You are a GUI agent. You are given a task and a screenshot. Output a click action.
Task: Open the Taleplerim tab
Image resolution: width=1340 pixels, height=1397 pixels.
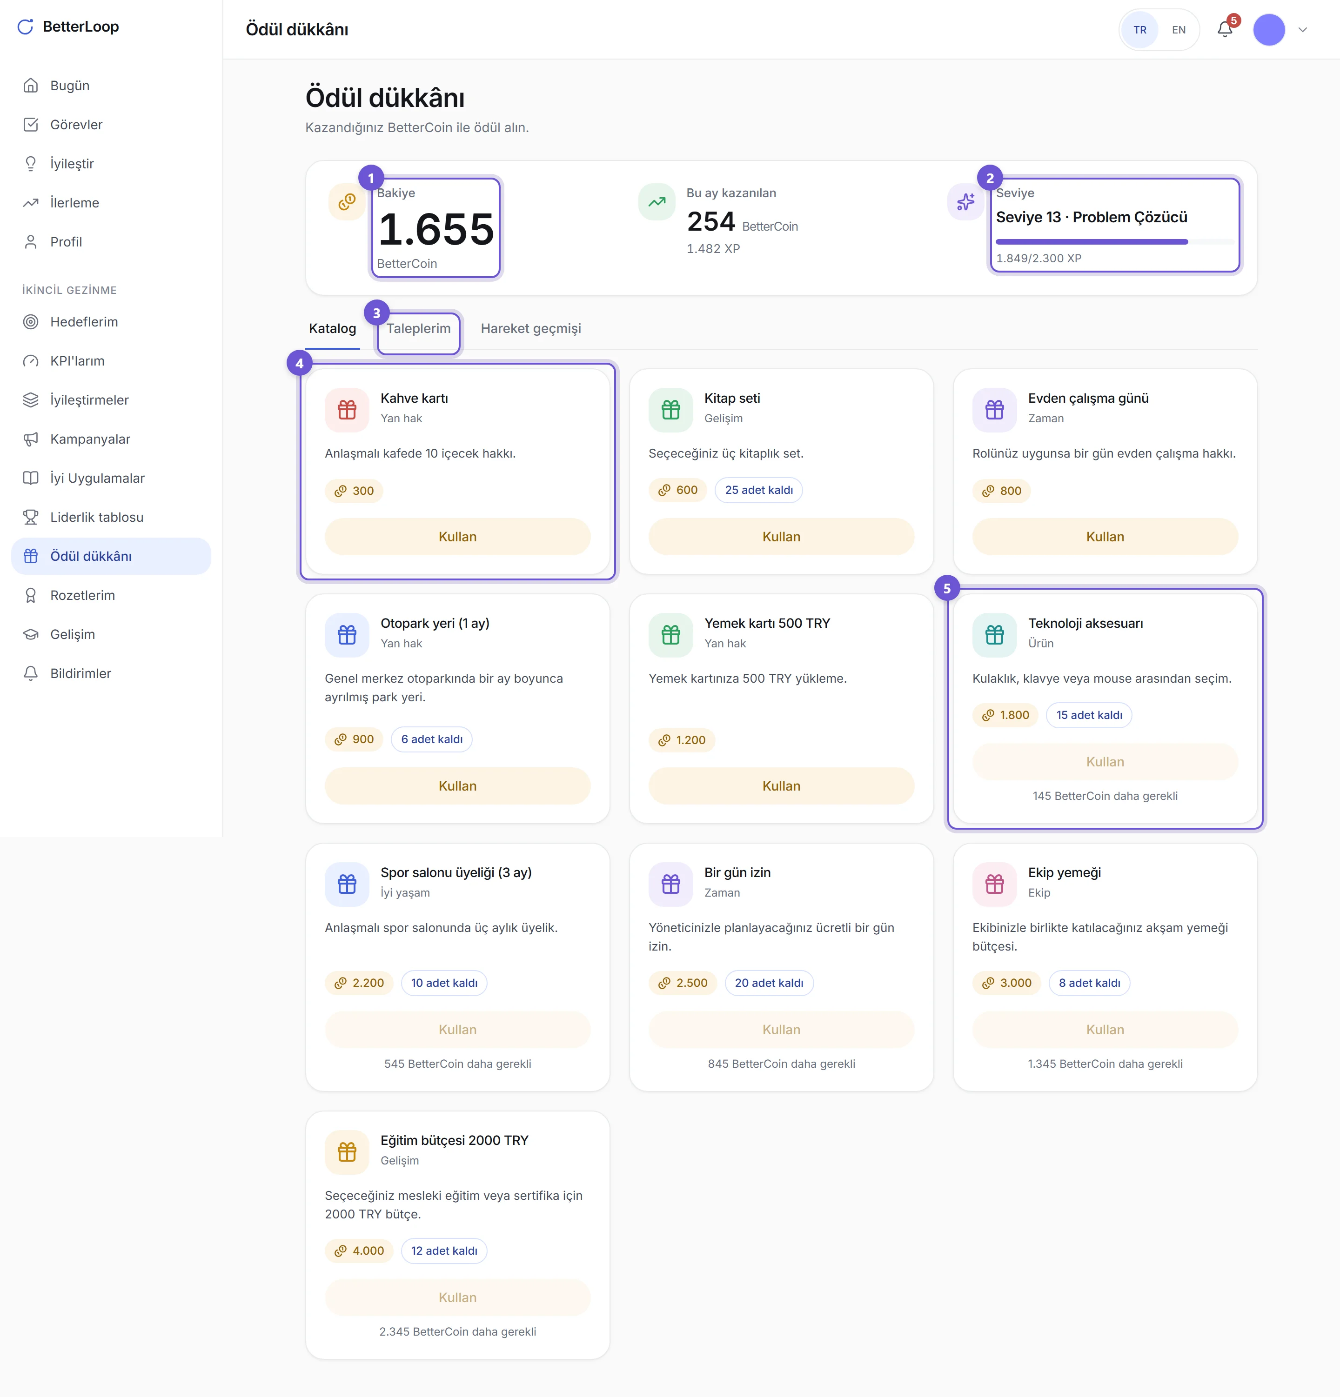tap(419, 329)
